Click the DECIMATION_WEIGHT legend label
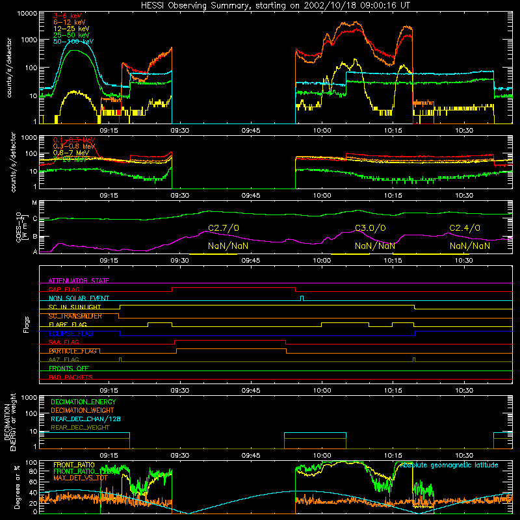Image resolution: width=520 pixels, height=520 pixels. (x=83, y=410)
